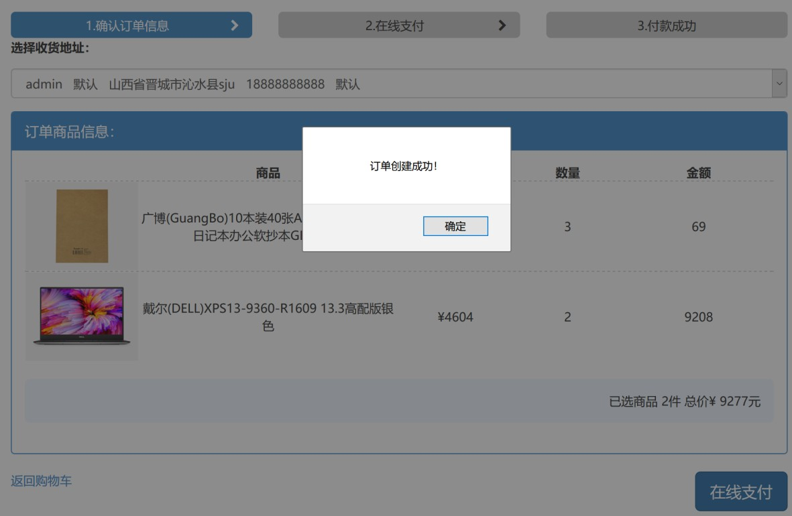
Task: Open the DELL XPS13 laptop thumbnail
Action: 81,316
